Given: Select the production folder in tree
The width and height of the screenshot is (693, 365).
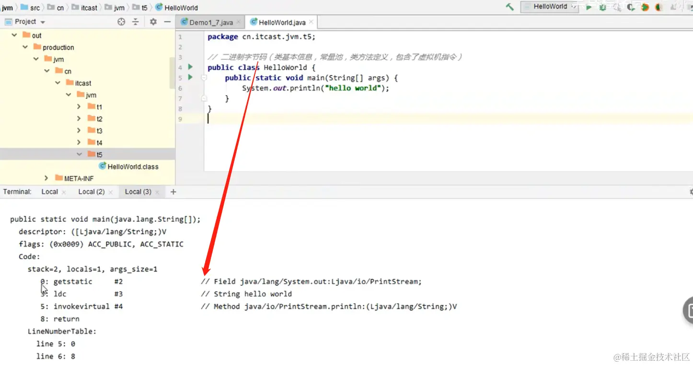Looking at the screenshot, I should pos(54,47).
